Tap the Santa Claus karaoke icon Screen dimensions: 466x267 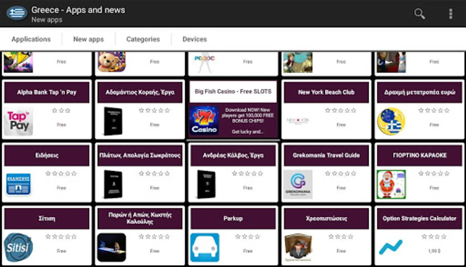[x=391, y=184]
